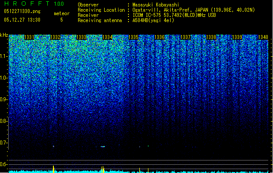
Task: Click the 1.0 kHz axis label
Action: (5, 78)
